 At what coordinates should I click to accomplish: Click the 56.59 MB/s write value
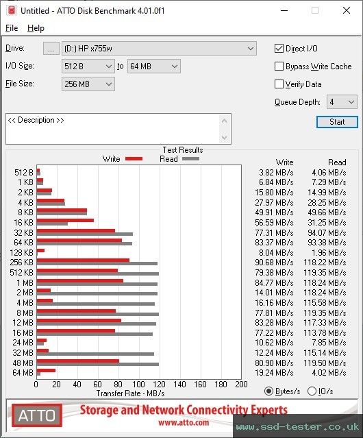pos(274,223)
